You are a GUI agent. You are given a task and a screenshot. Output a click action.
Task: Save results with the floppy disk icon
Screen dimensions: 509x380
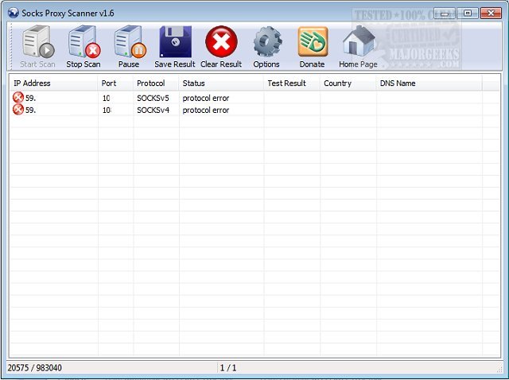(175, 42)
